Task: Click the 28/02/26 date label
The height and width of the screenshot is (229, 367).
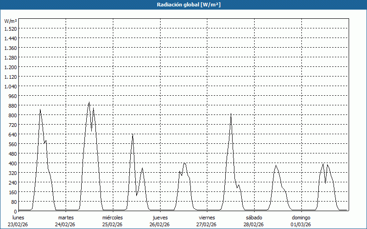Action: tap(254, 225)
